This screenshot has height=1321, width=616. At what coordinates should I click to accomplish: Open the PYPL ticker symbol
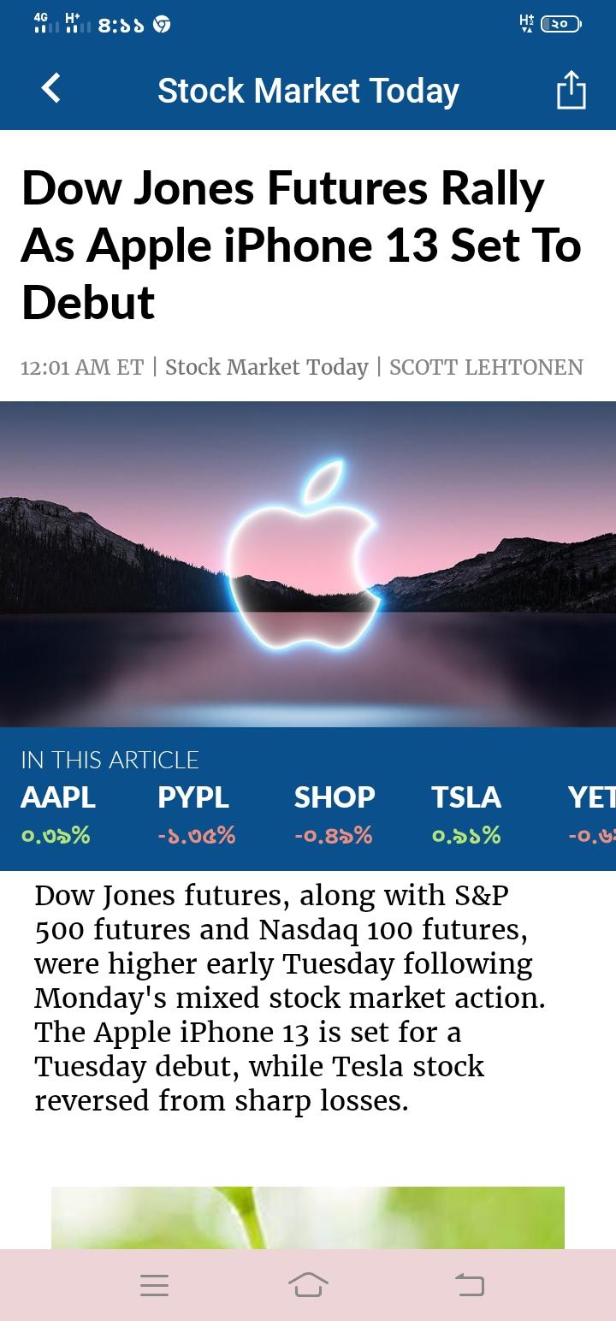coord(193,797)
